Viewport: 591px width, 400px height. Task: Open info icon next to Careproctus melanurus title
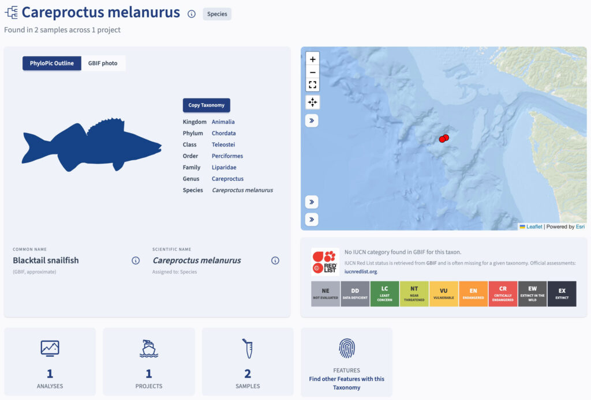pos(192,14)
